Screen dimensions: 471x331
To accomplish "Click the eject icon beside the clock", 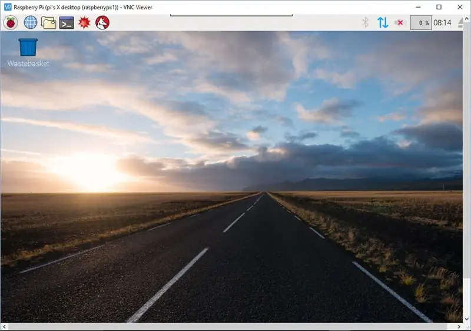I will tap(460, 23).
